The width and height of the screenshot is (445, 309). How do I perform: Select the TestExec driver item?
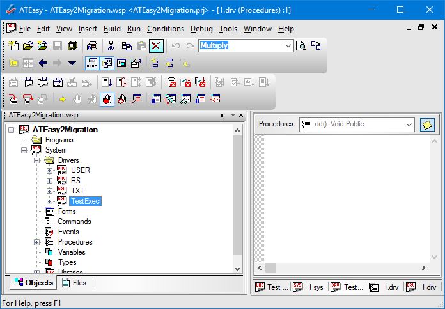[85, 201]
